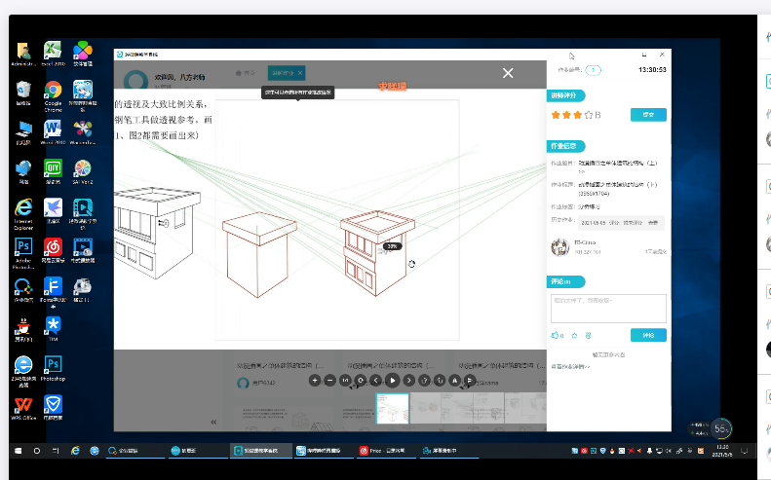Select the highlighted first thumbnail in filmstrip

tap(392, 407)
